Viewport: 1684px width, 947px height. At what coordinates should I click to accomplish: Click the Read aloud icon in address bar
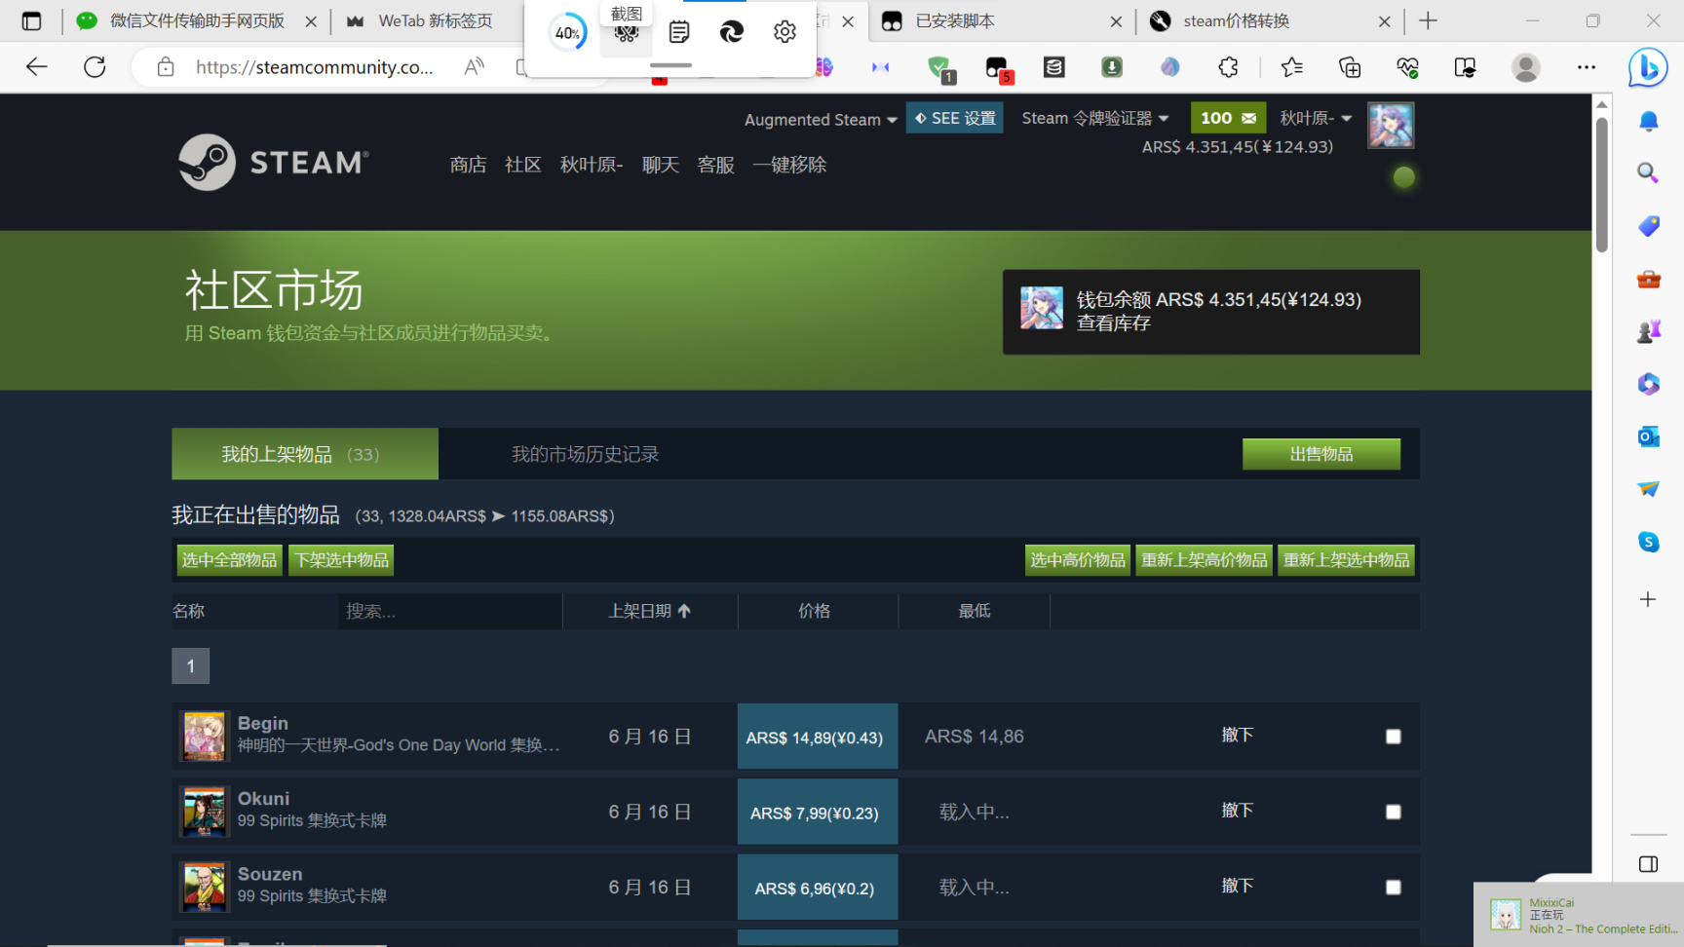(474, 67)
